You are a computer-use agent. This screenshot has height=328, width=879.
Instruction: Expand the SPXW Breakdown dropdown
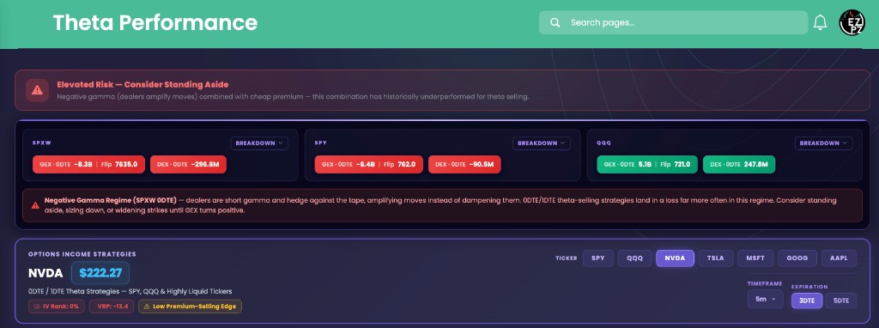click(259, 143)
